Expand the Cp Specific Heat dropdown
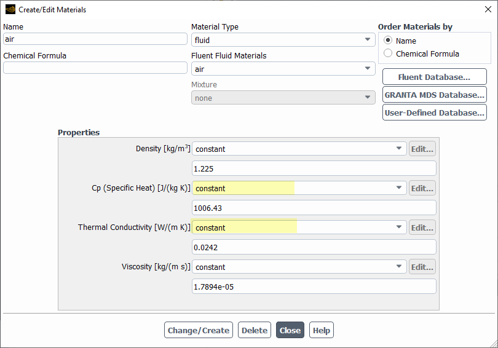498x348 pixels. point(299,188)
